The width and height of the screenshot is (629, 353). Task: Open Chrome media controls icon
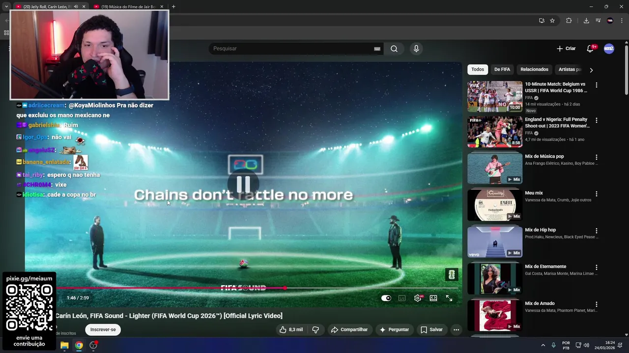point(598,21)
